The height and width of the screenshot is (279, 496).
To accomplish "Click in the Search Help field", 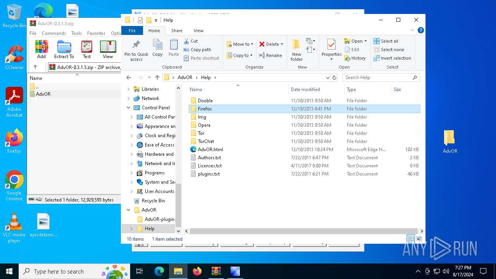I will tap(381, 77).
